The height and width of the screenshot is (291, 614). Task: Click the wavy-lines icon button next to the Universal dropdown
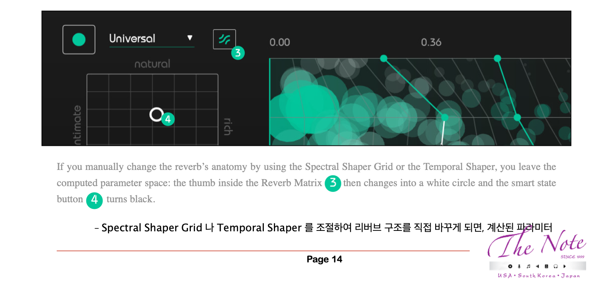tap(224, 39)
